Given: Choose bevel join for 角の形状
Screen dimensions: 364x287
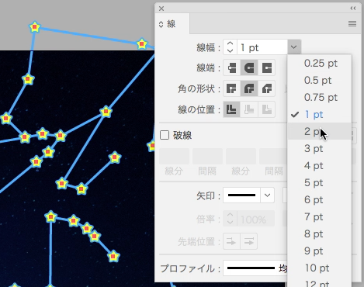Looking at the screenshot, I should coord(266,88).
